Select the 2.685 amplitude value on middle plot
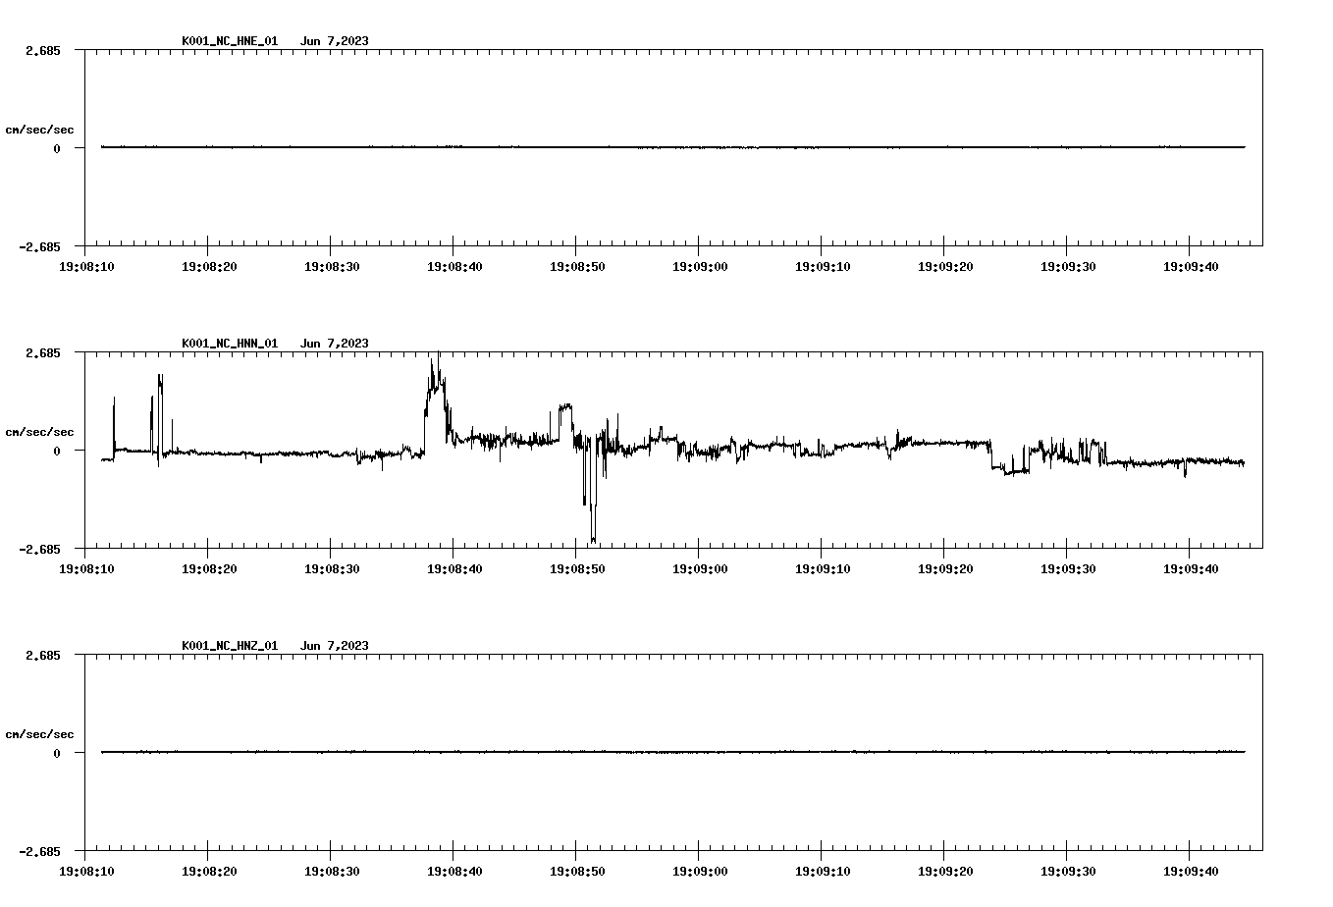 coord(41,351)
